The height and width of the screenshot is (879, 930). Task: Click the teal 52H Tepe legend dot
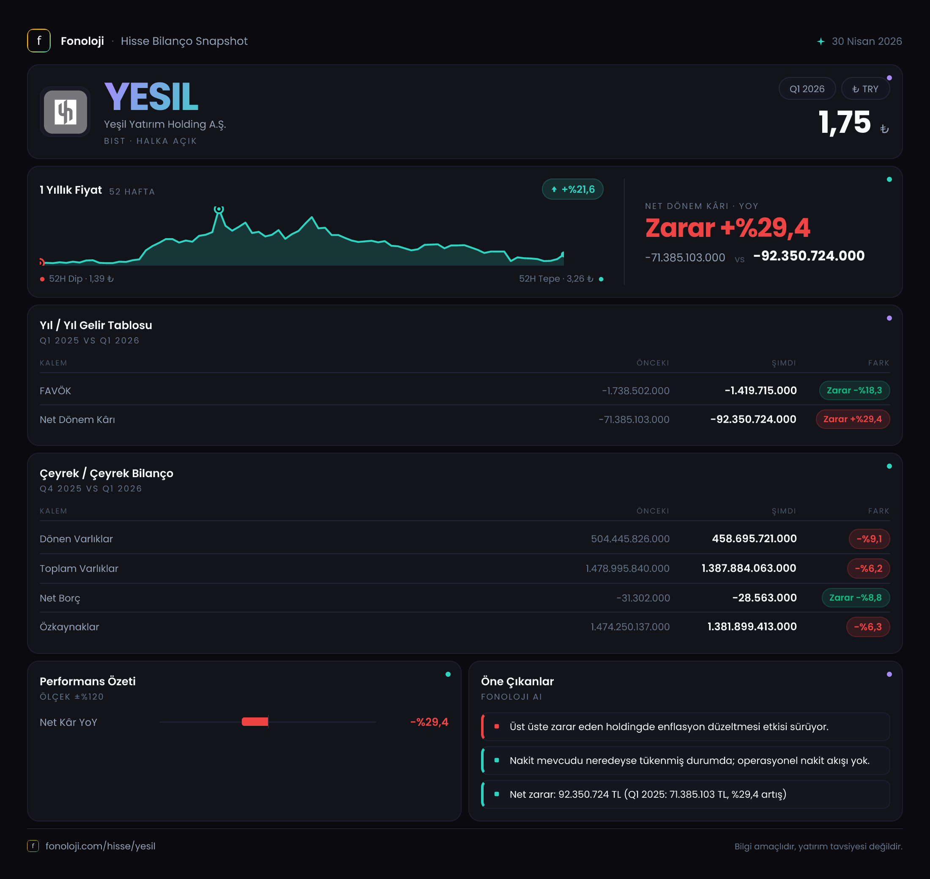pyautogui.click(x=601, y=279)
